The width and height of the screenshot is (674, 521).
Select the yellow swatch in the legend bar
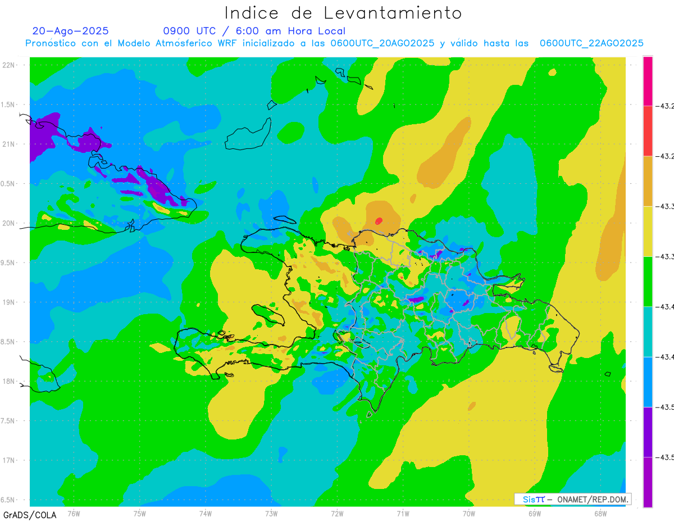pos(648,231)
